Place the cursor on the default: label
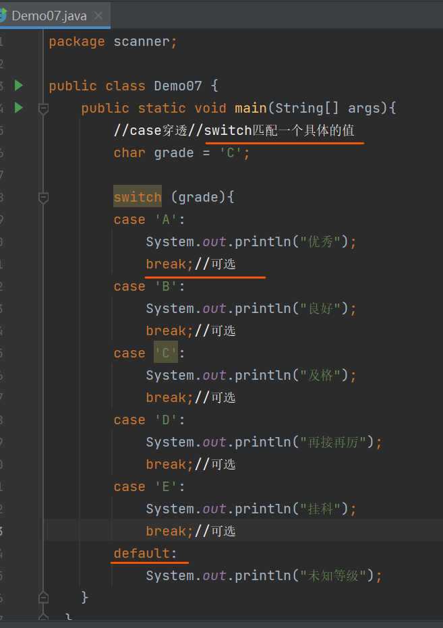The image size is (443, 628). click(x=145, y=553)
